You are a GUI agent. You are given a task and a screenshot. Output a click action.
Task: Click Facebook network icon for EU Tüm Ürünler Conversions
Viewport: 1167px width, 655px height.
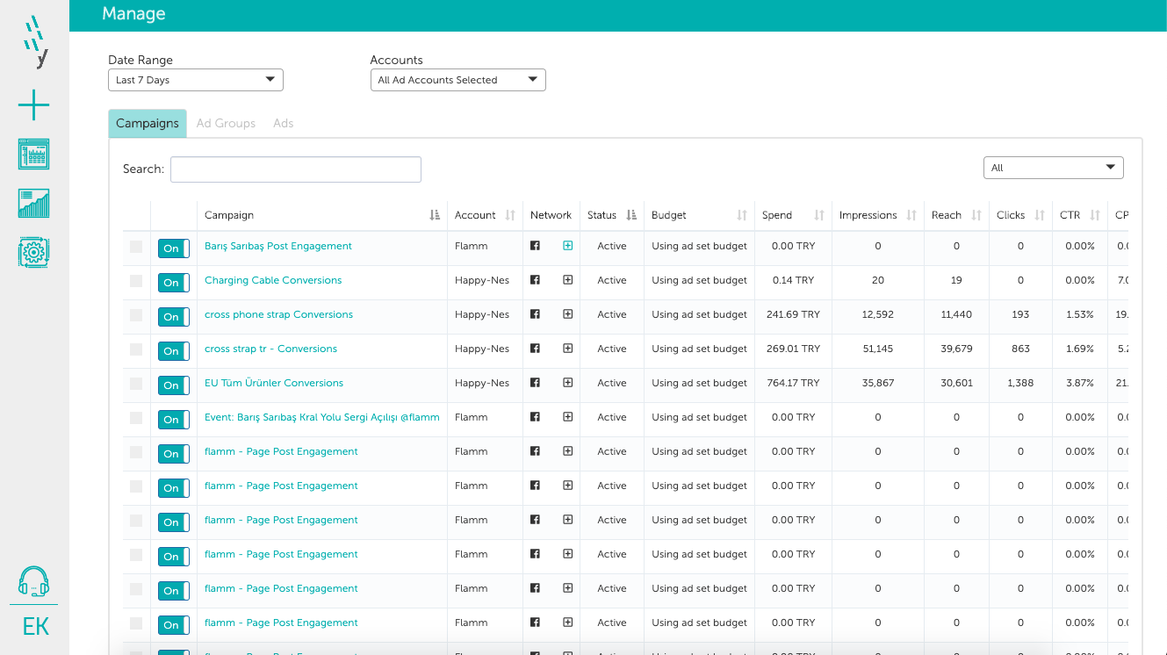coord(535,383)
